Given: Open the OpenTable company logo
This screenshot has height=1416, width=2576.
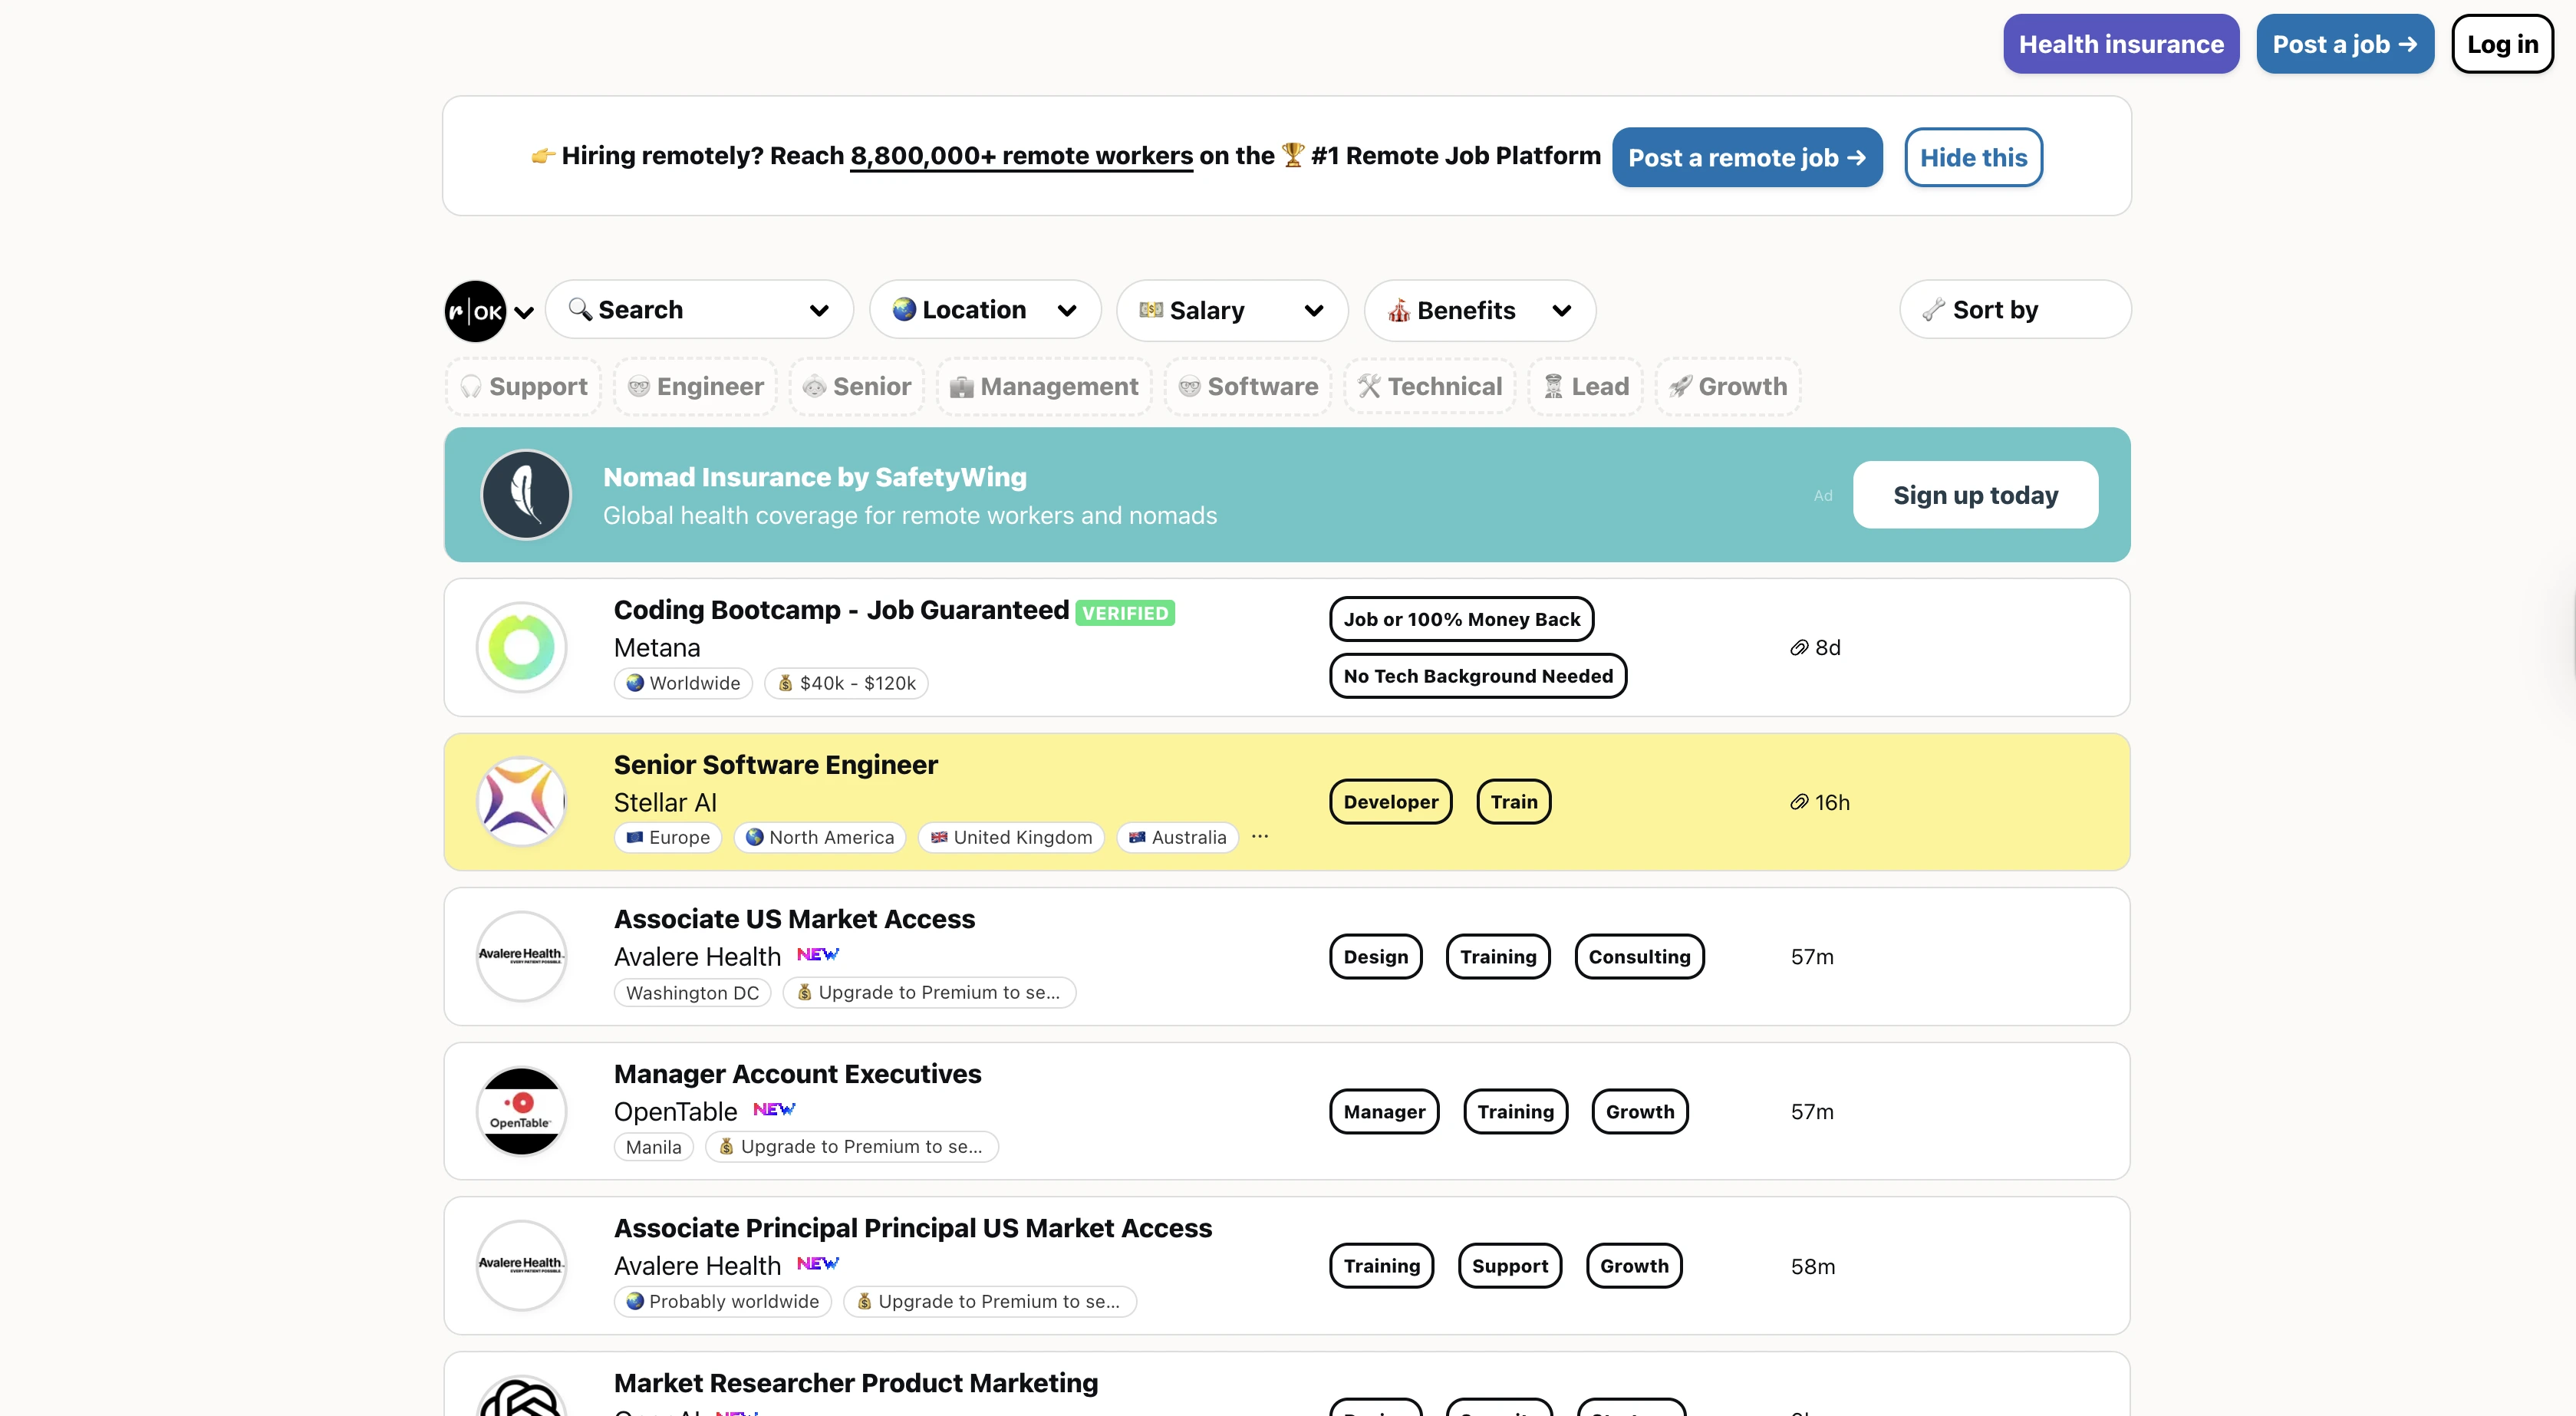Looking at the screenshot, I should [x=521, y=1111].
